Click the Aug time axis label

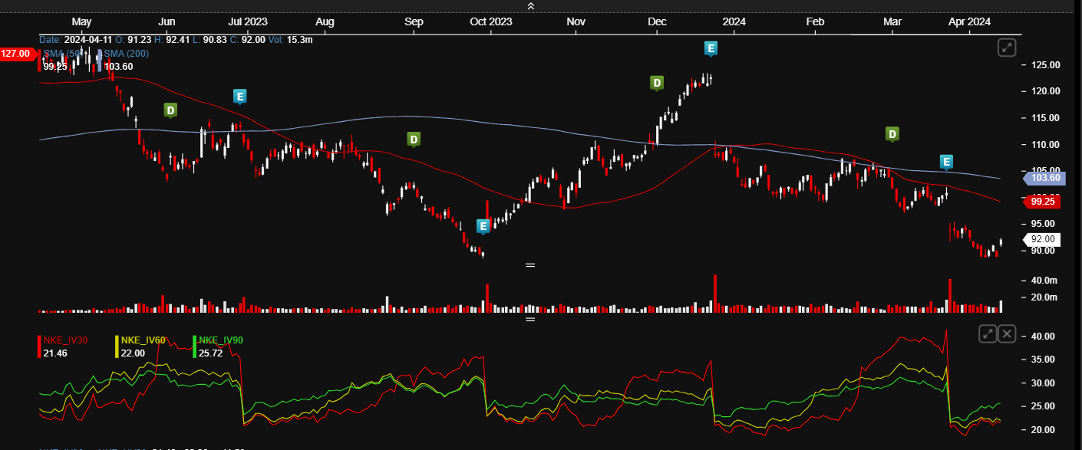[x=325, y=21]
